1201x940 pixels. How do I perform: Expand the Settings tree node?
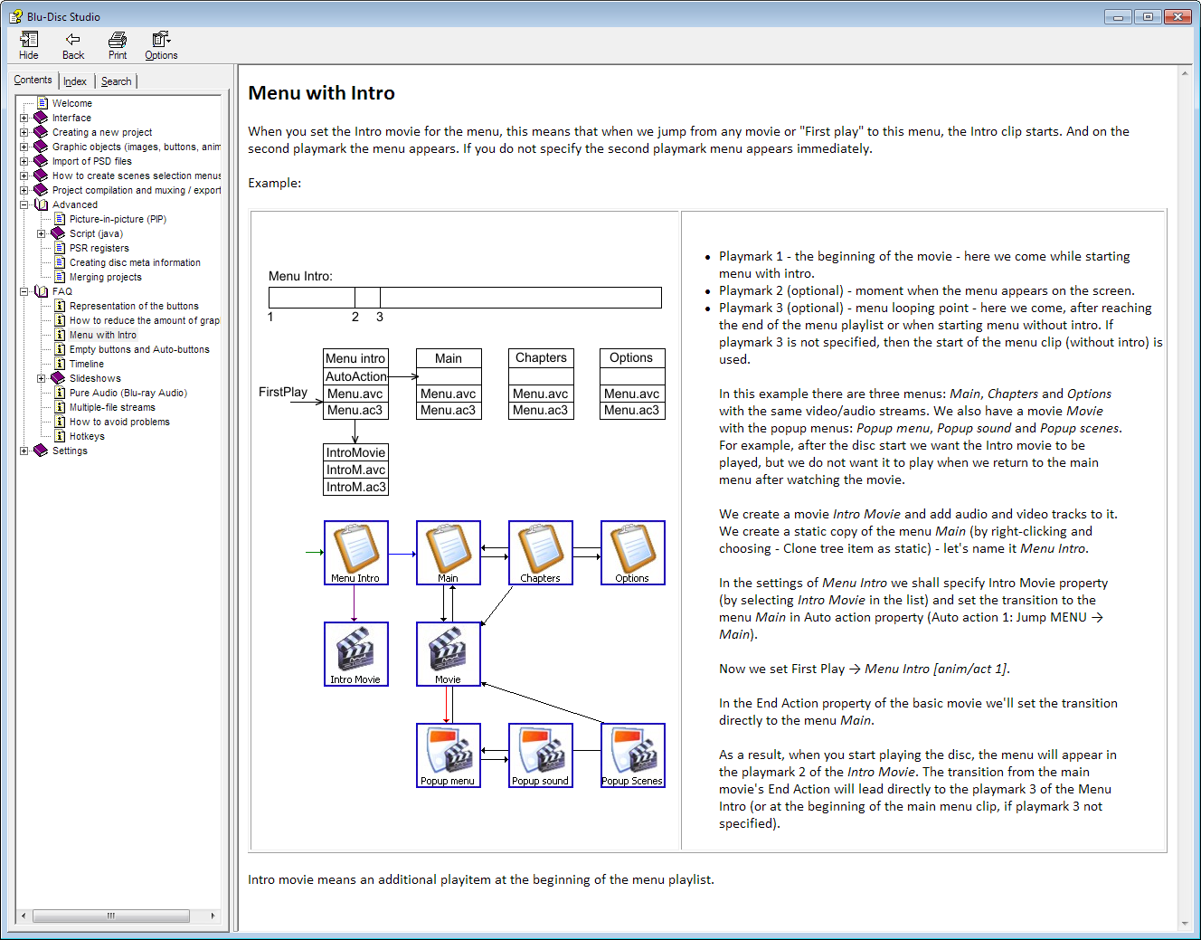(24, 451)
